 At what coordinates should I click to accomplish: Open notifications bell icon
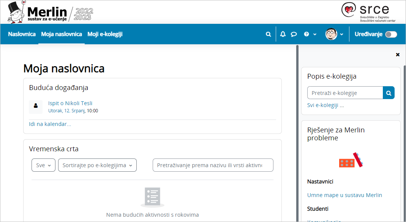(283, 34)
